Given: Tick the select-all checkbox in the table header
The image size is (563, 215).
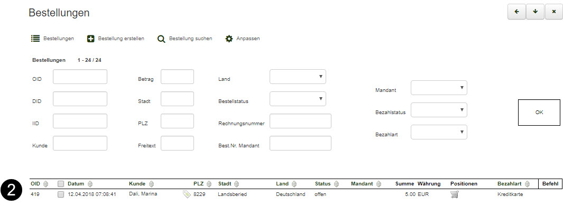Looking at the screenshot, I should tap(61, 184).
